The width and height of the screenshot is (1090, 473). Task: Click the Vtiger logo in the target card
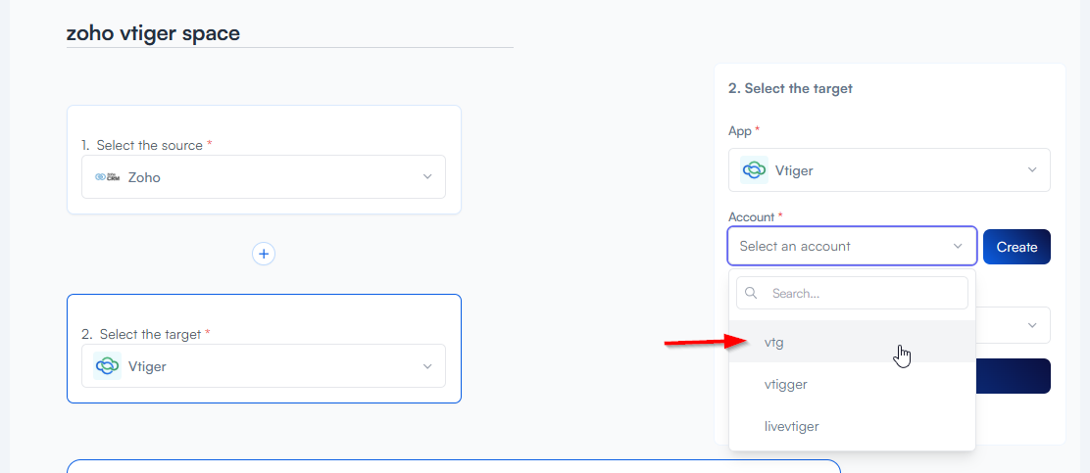(107, 366)
